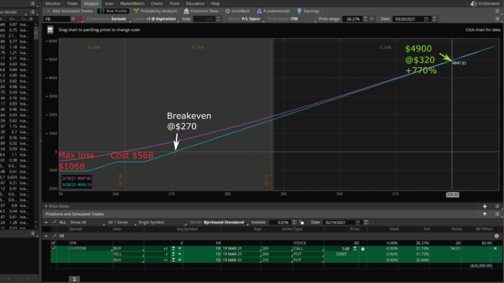Toggle the FB group checkbox
Screen dimensions: 504x283
pos(54,236)
